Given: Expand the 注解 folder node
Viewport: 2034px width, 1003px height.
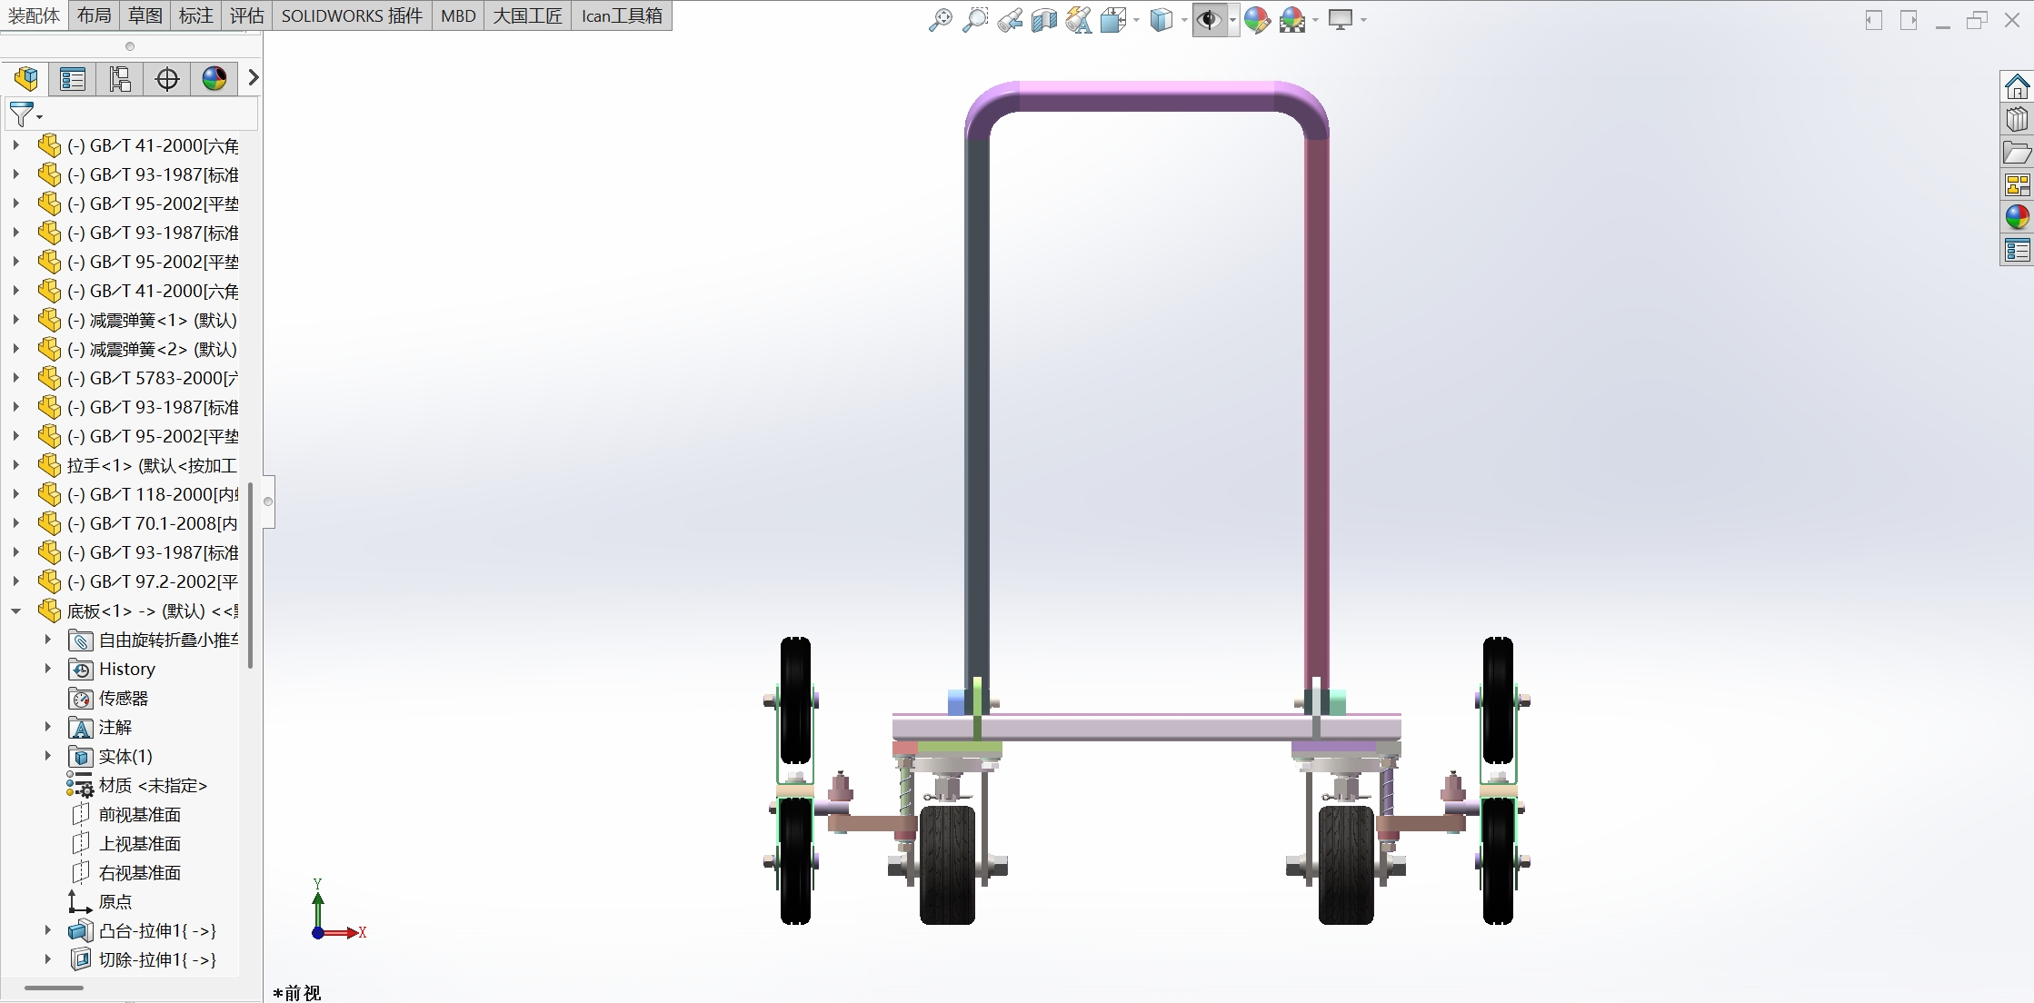Looking at the screenshot, I should [x=47, y=727].
